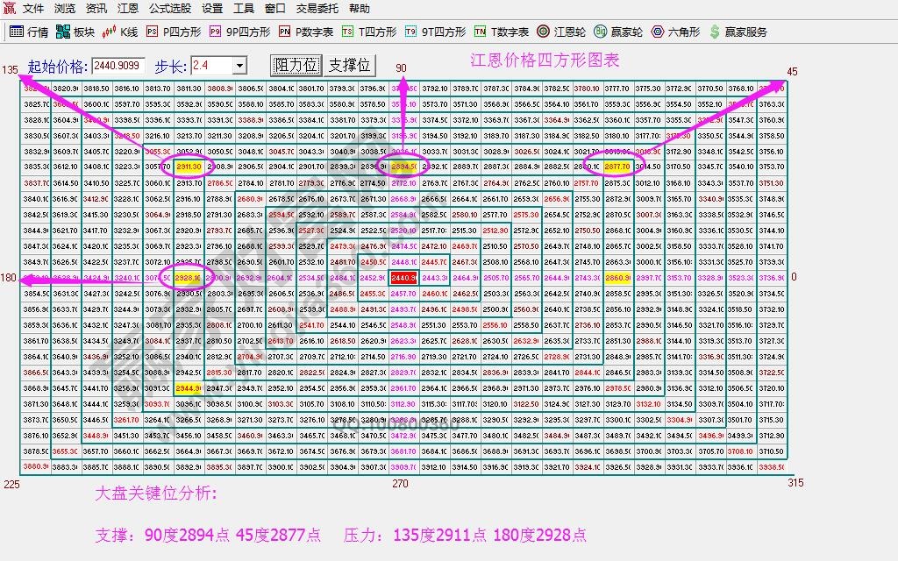Launch the 江恩轮 Gann wheel
The image size is (898, 561).
[560, 32]
